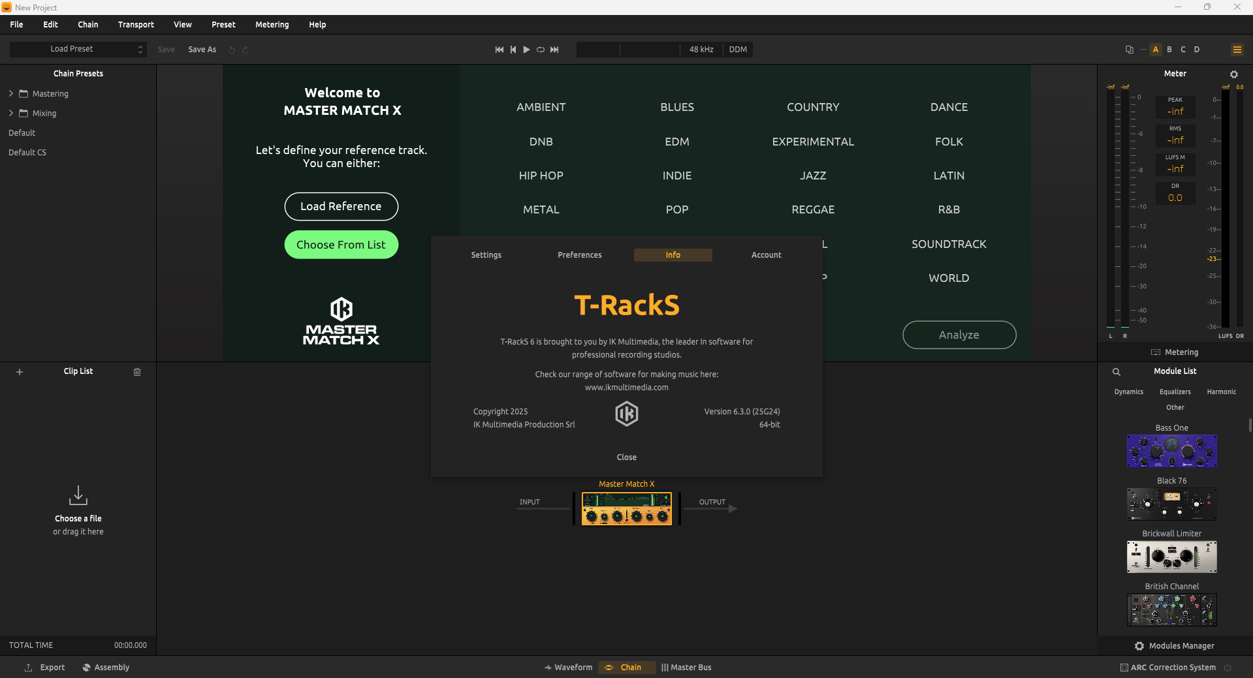This screenshot has height=678, width=1253.
Task: Select the Black 76 module thumbnail
Action: point(1172,504)
